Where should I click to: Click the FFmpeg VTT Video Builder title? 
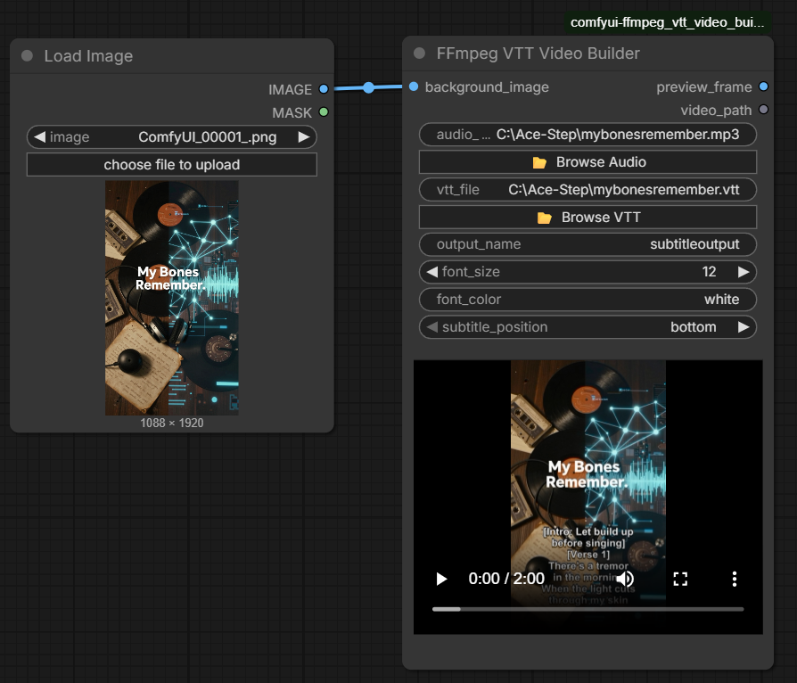click(x=538, y=53)
